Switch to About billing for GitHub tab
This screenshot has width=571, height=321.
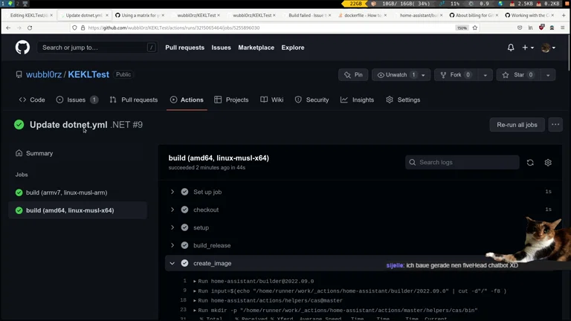(474, 16)
